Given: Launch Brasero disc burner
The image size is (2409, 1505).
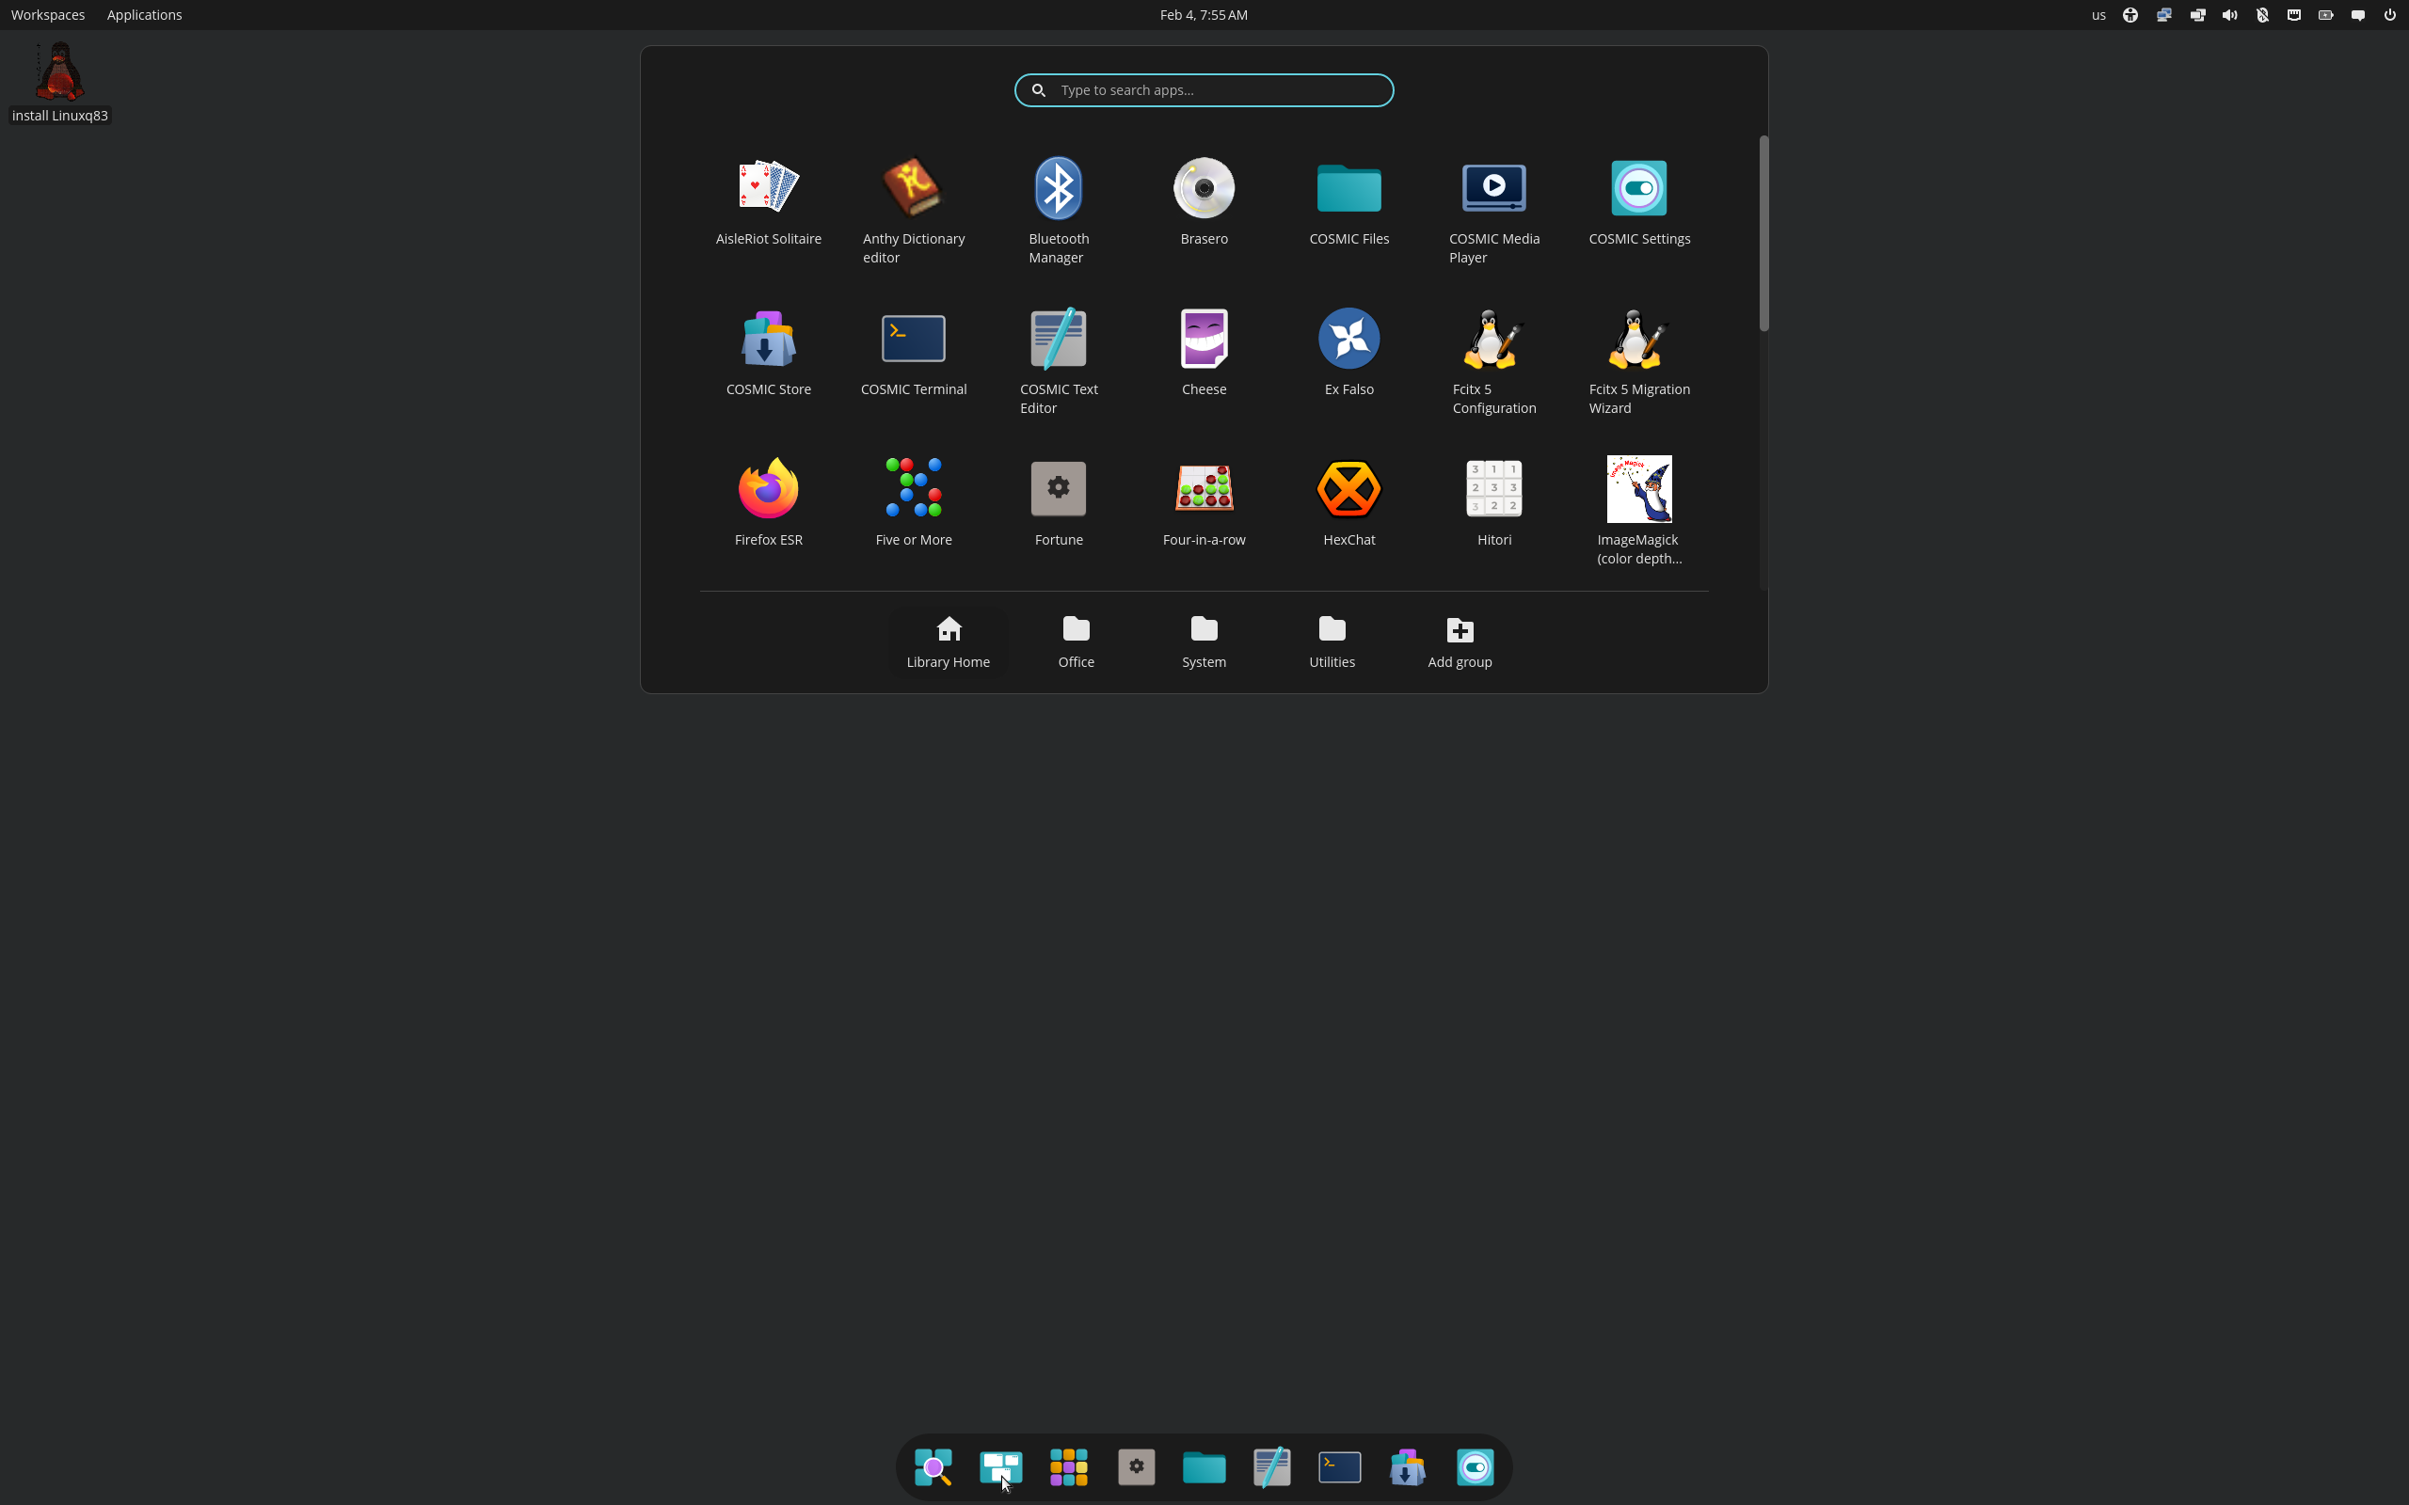Looking at the screenshot, I should tap(1204, 204).
